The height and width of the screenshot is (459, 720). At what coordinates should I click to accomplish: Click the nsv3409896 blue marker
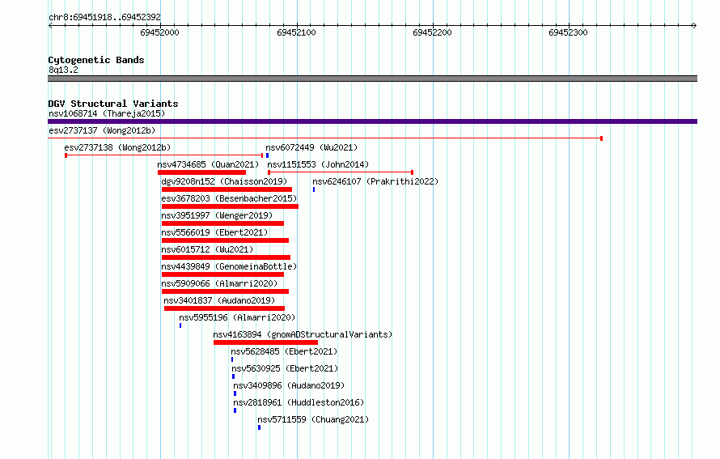pos(235,393)
